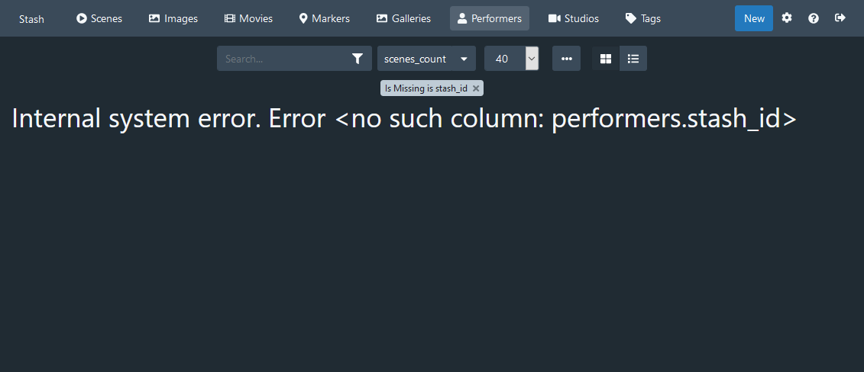Open the three-dots more options menu
The image size is (864, 372).
pyautogui.click(x=566, y=58)
